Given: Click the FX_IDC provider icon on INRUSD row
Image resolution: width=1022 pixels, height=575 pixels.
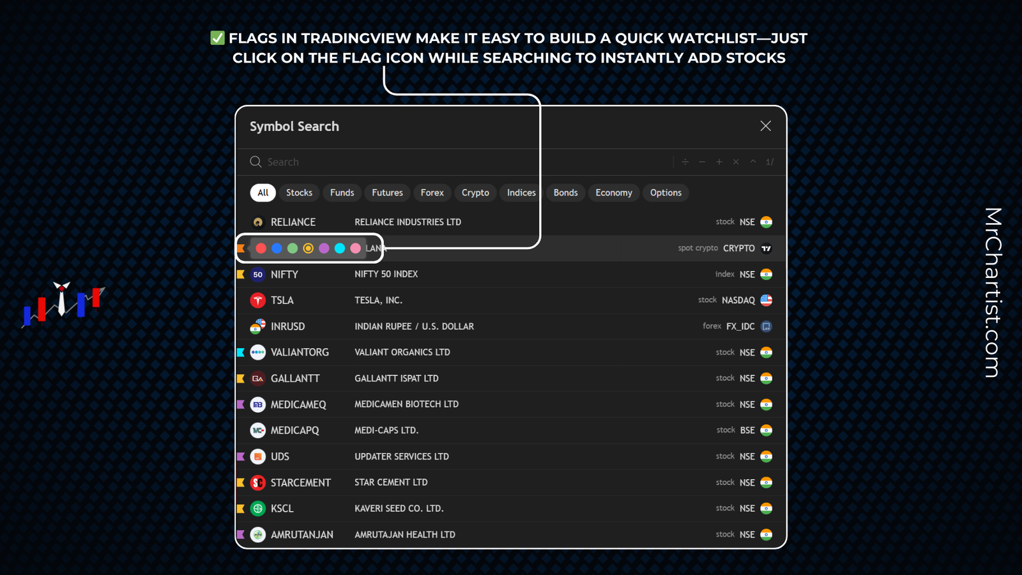Looking at the screenshot, I should click(766, 326).
